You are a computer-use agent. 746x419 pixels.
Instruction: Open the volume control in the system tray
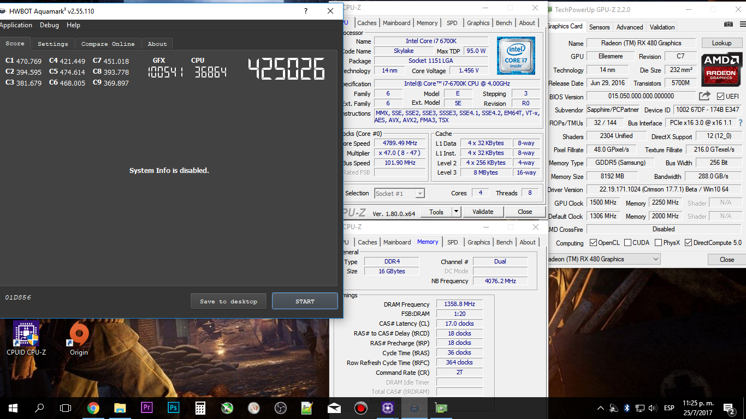(652, 408)
